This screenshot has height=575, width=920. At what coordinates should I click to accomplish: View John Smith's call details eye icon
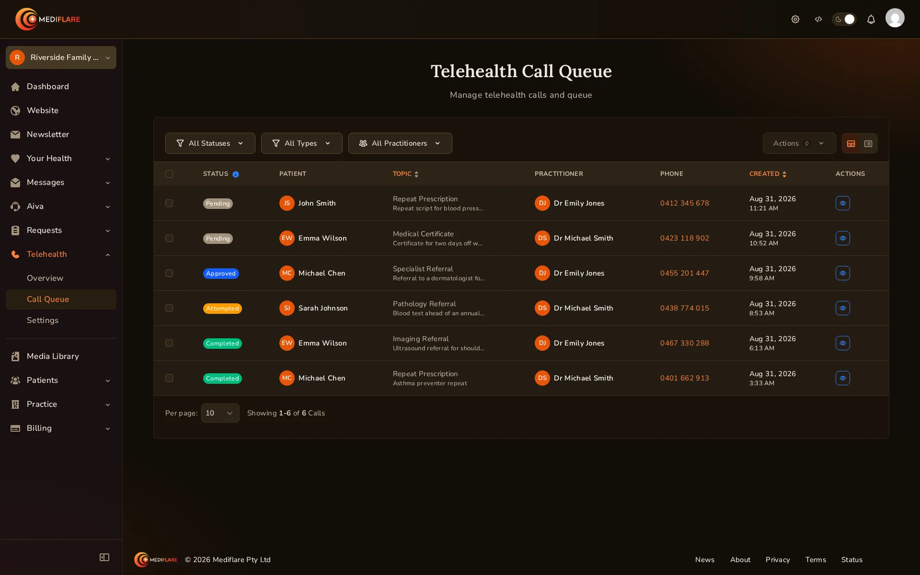click(x=842, y=203)
